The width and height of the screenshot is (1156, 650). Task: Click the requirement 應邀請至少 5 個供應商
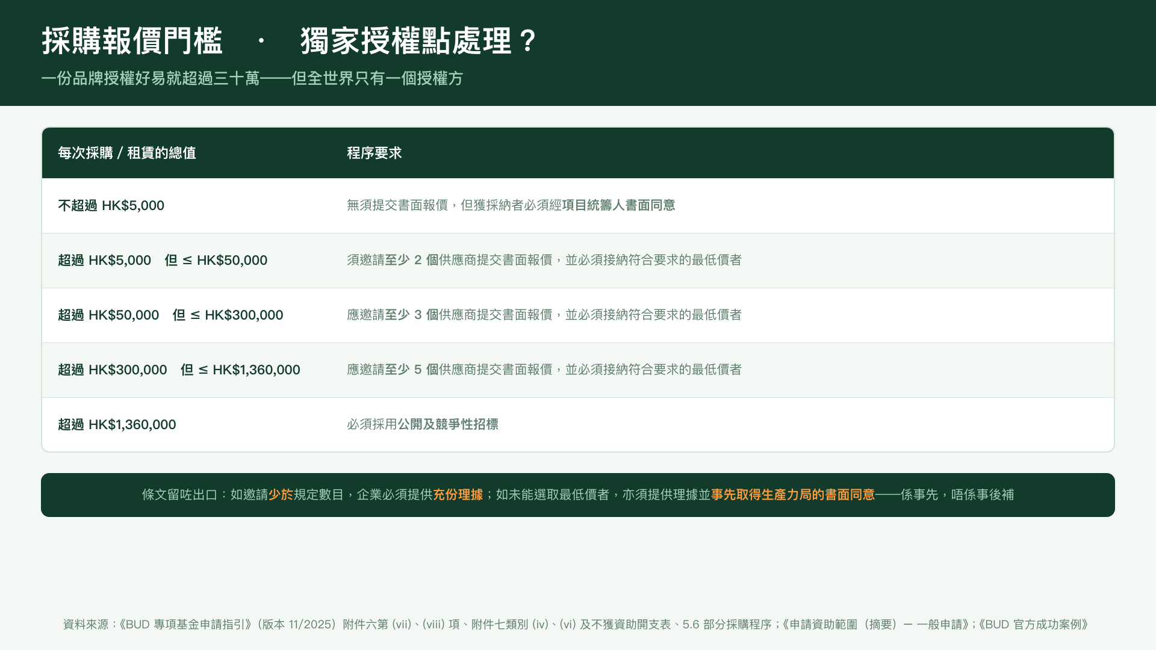[x=544, y=370]
